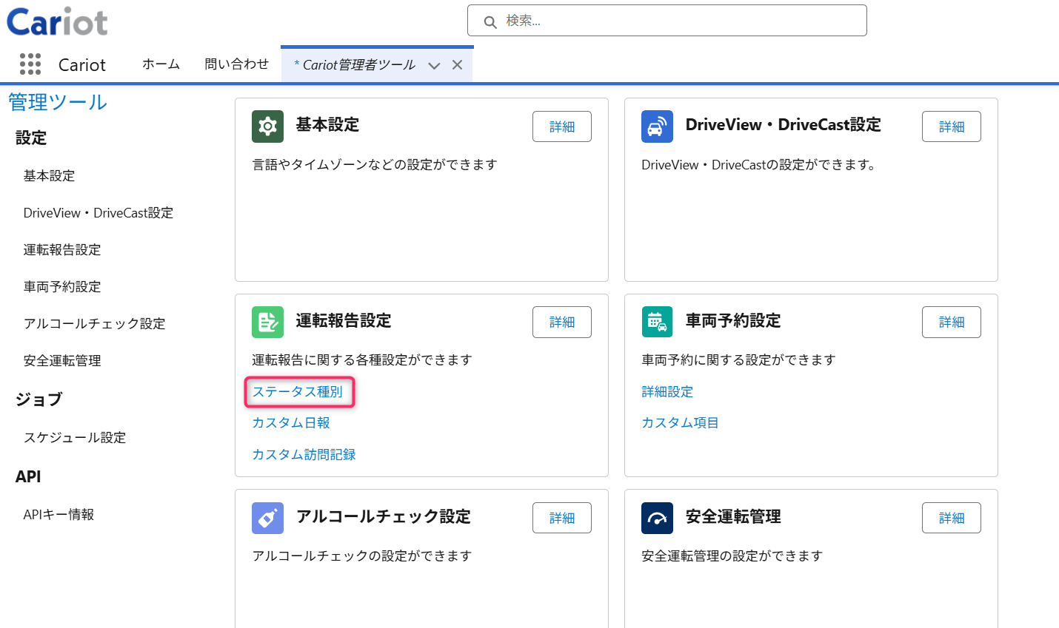Select 運転報告設定 in the sidebar
This screenshot has width=1059, height=628.
click(62, 249)
